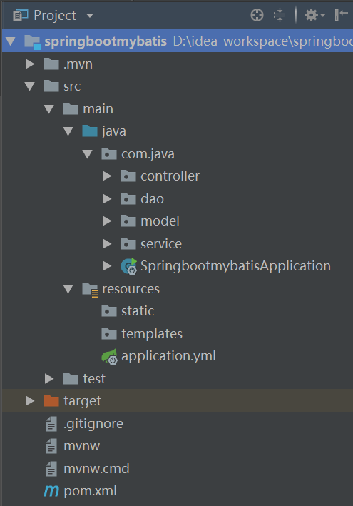Collapse the springbootmybatis root node
Viewport: 353px width, 506px height.
click(11, 41)
